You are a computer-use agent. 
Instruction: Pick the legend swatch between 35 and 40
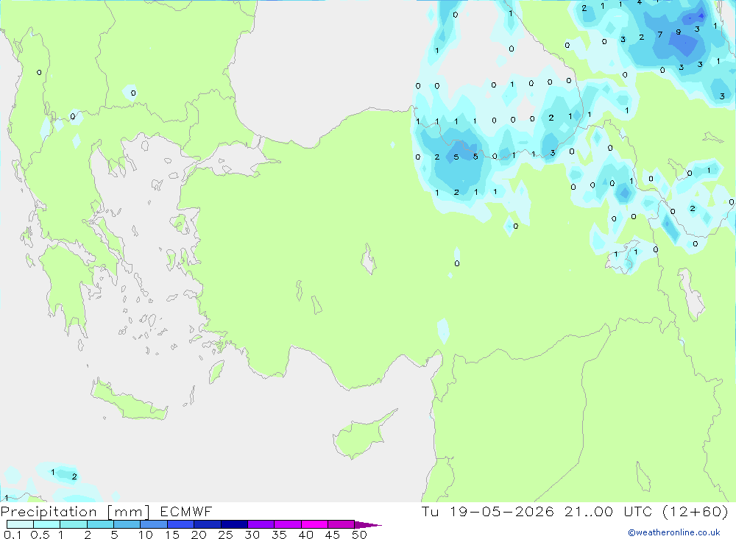tap(288, 524)
